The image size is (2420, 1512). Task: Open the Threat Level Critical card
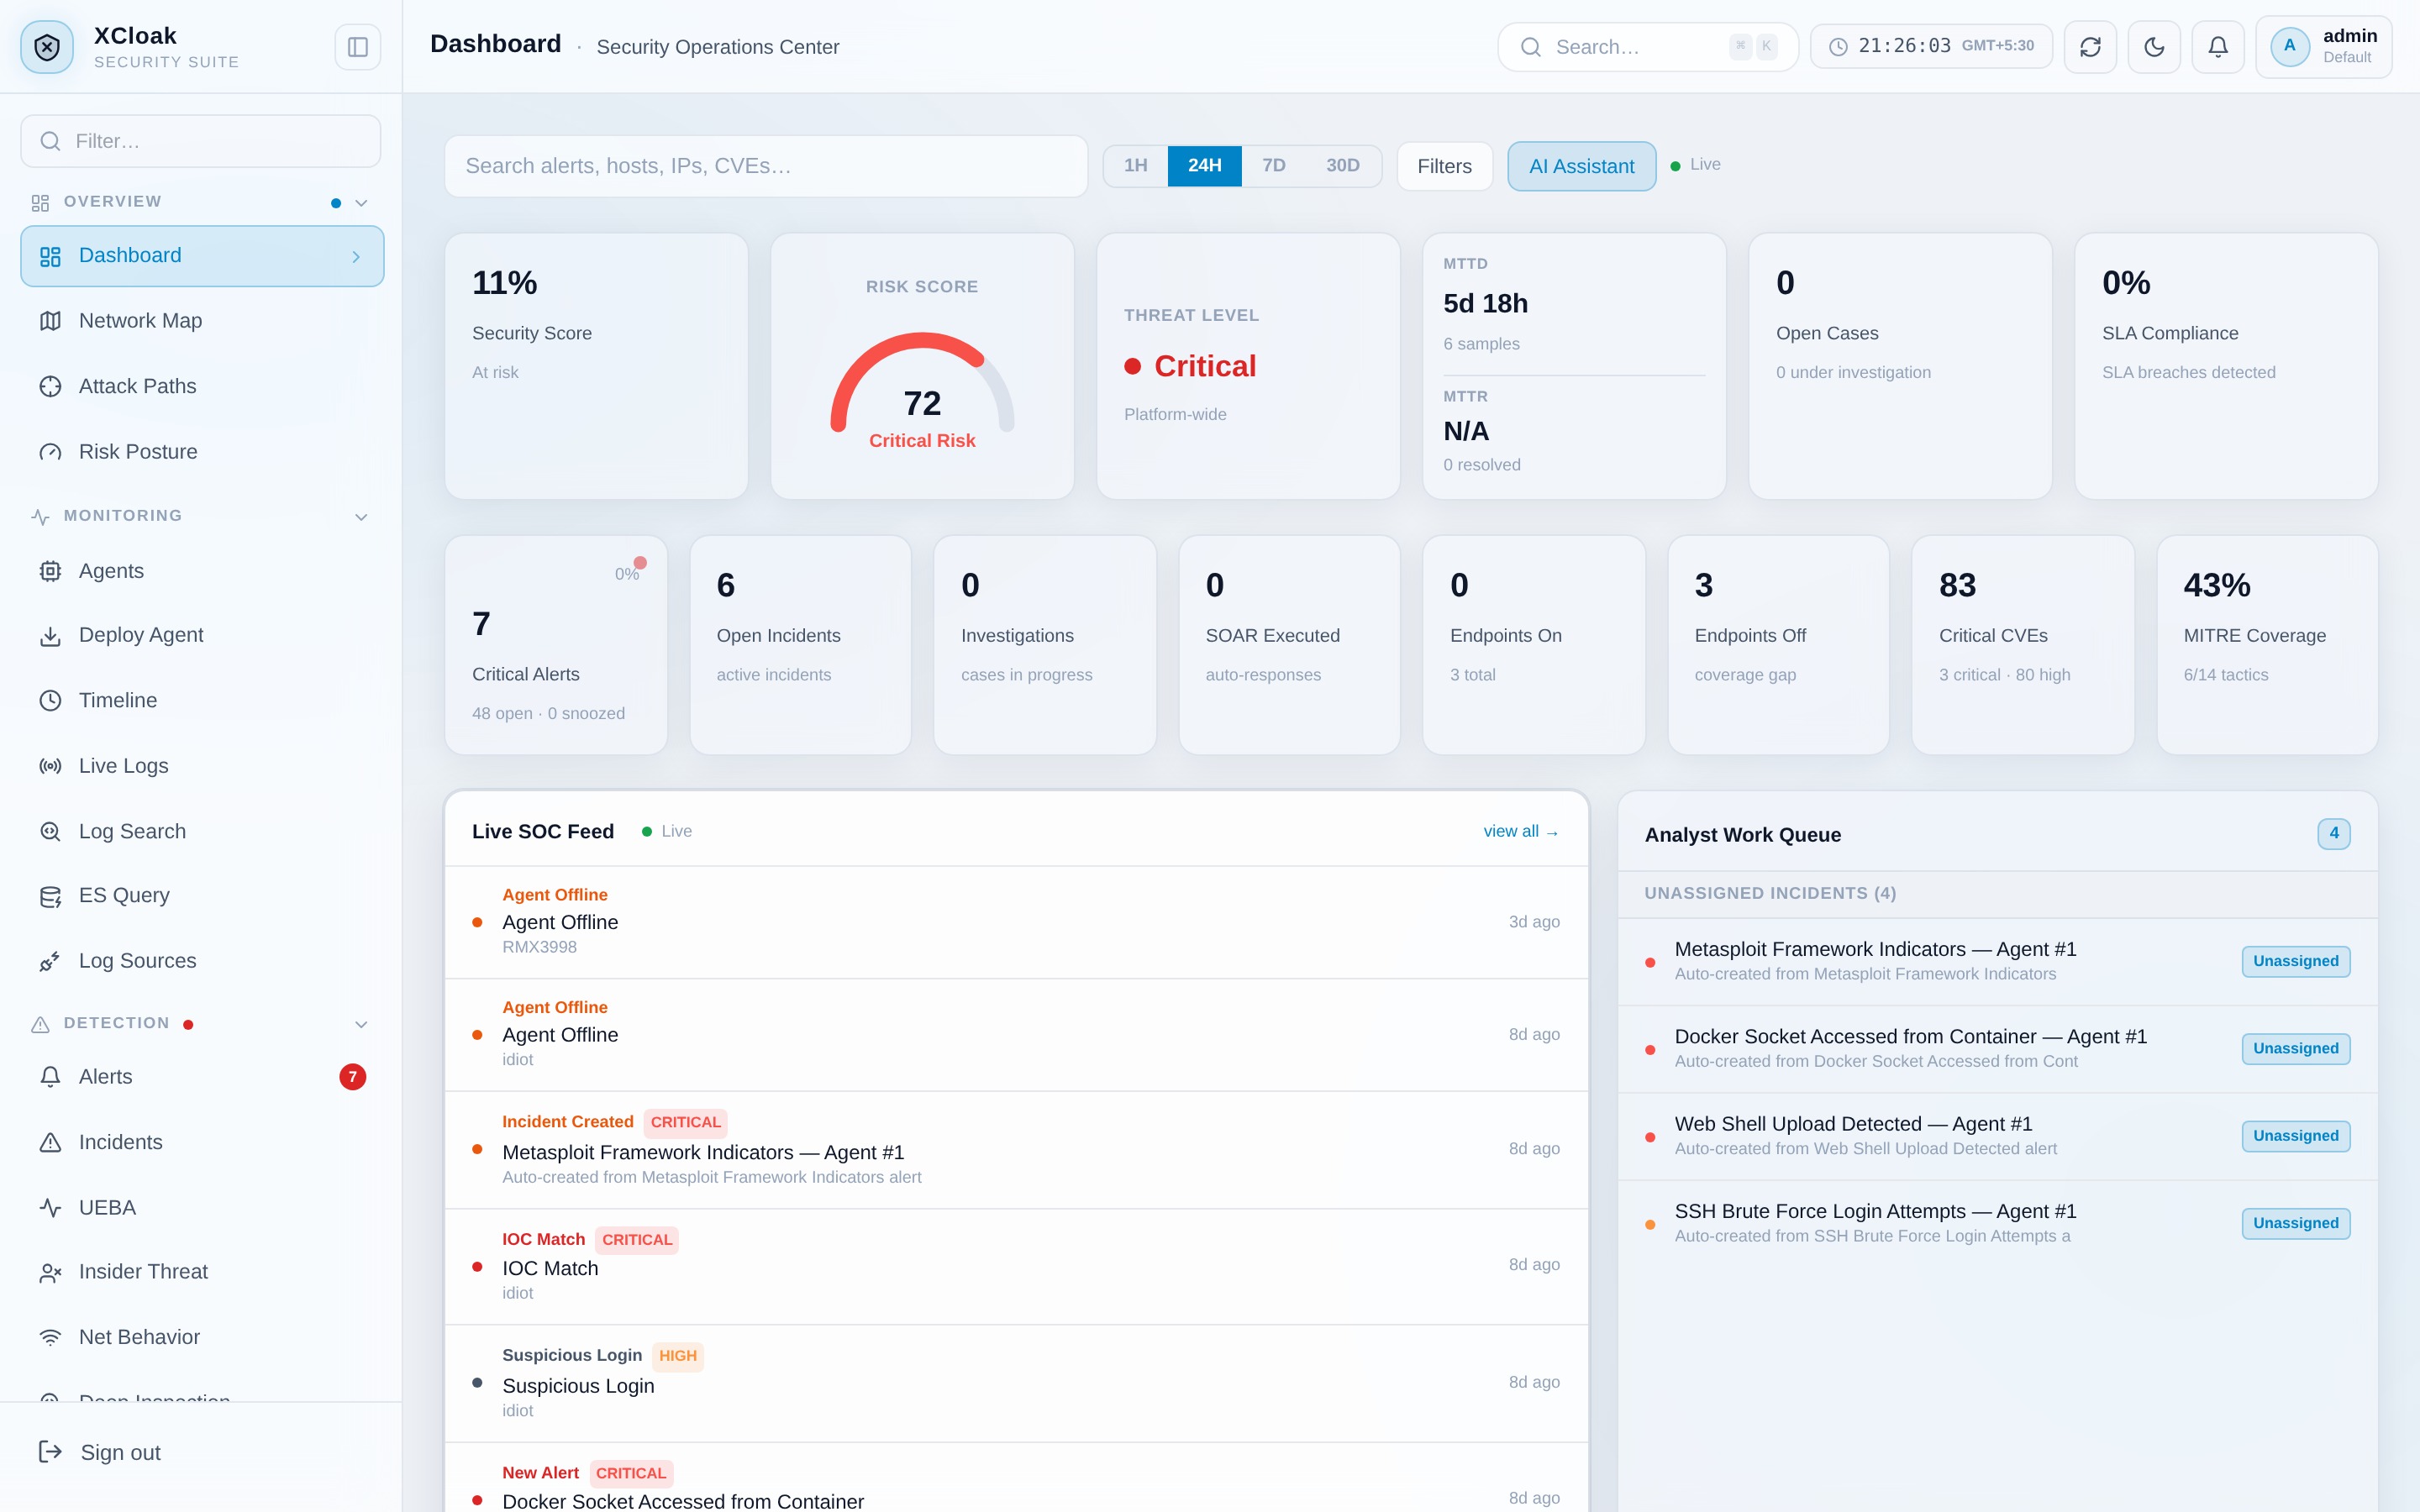[x=1248, y=367]
